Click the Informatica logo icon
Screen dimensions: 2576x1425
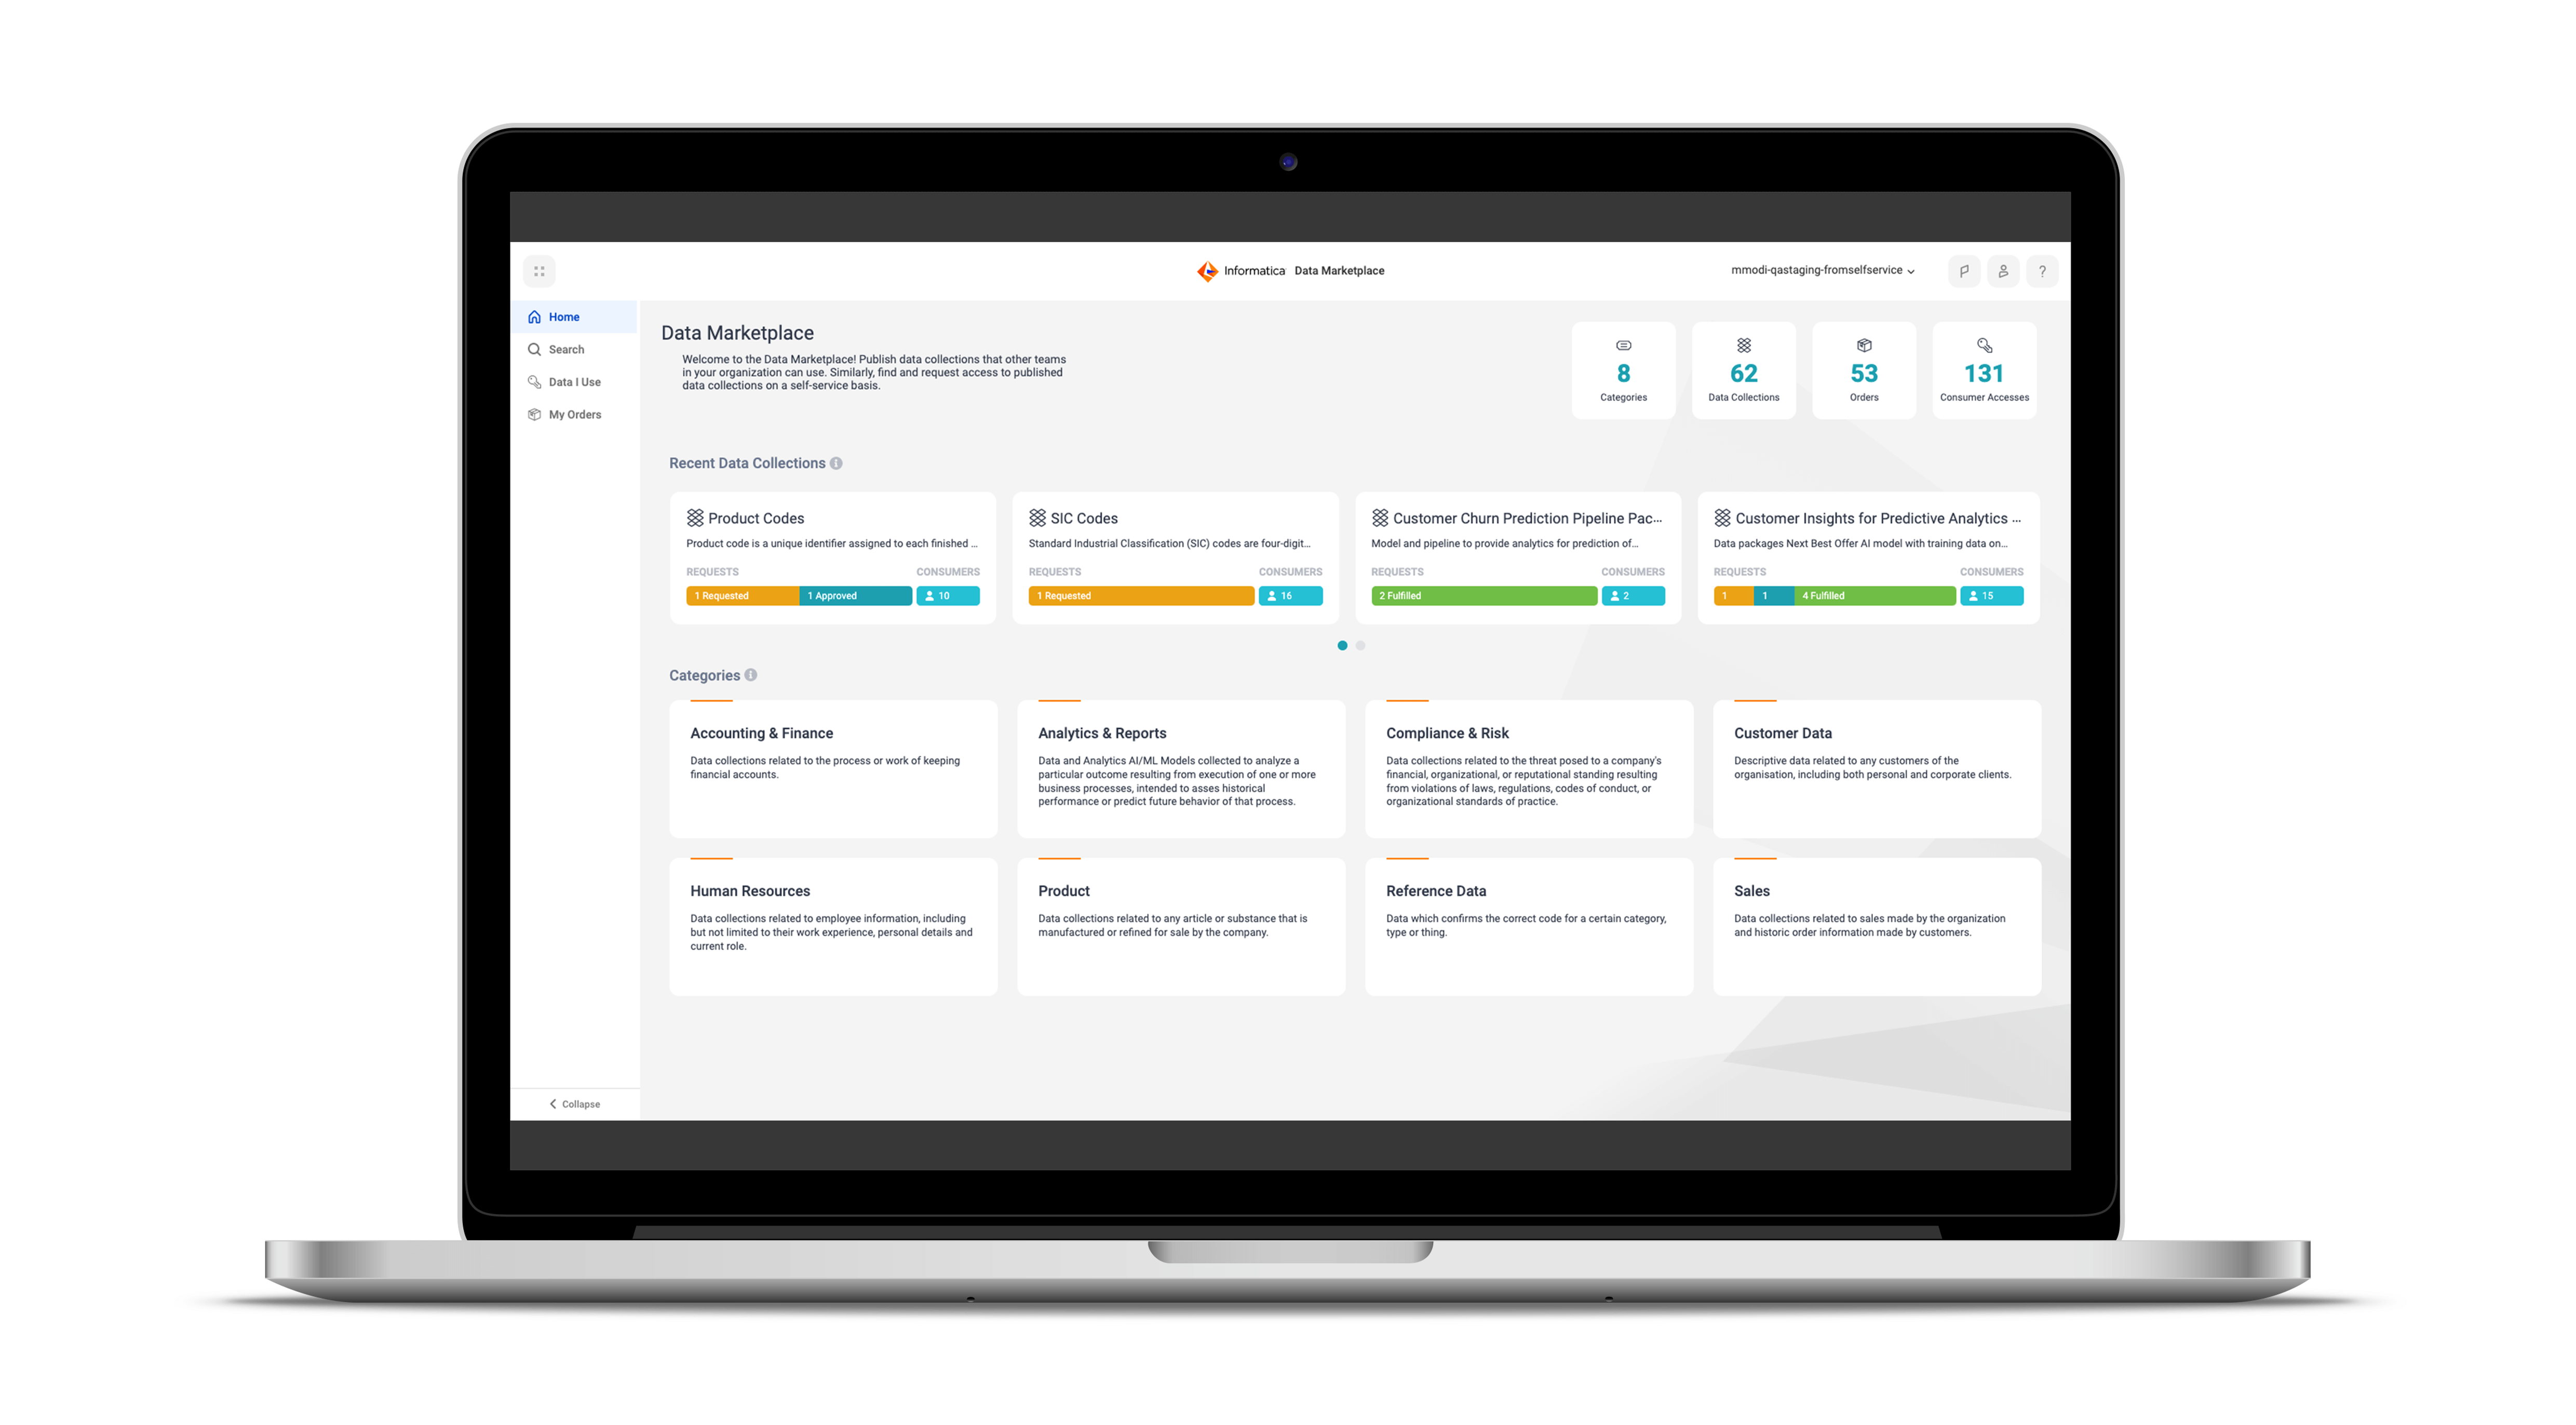(x=1205, y=270)
